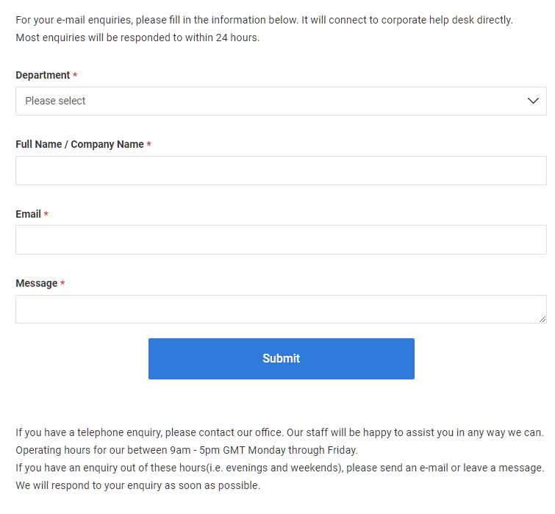Click into the Message text area
555x514 pixels.
pyautogui.click(x=281, y=309)
